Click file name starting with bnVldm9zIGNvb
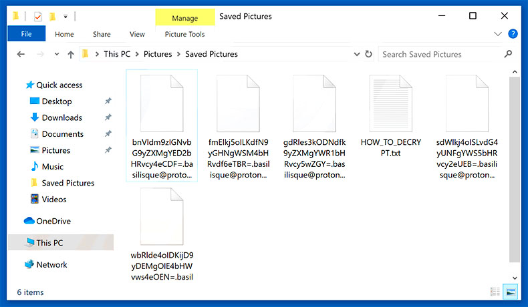The image size is (528, 307). [x=162, y=159]
